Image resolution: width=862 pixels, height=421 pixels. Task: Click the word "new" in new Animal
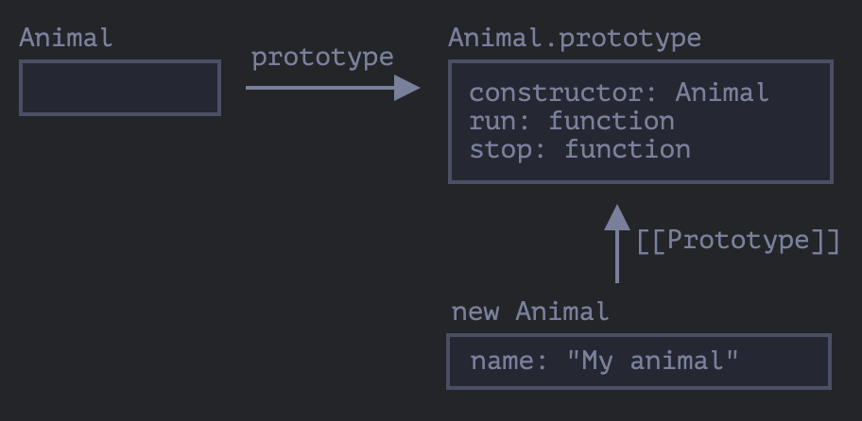474,312
